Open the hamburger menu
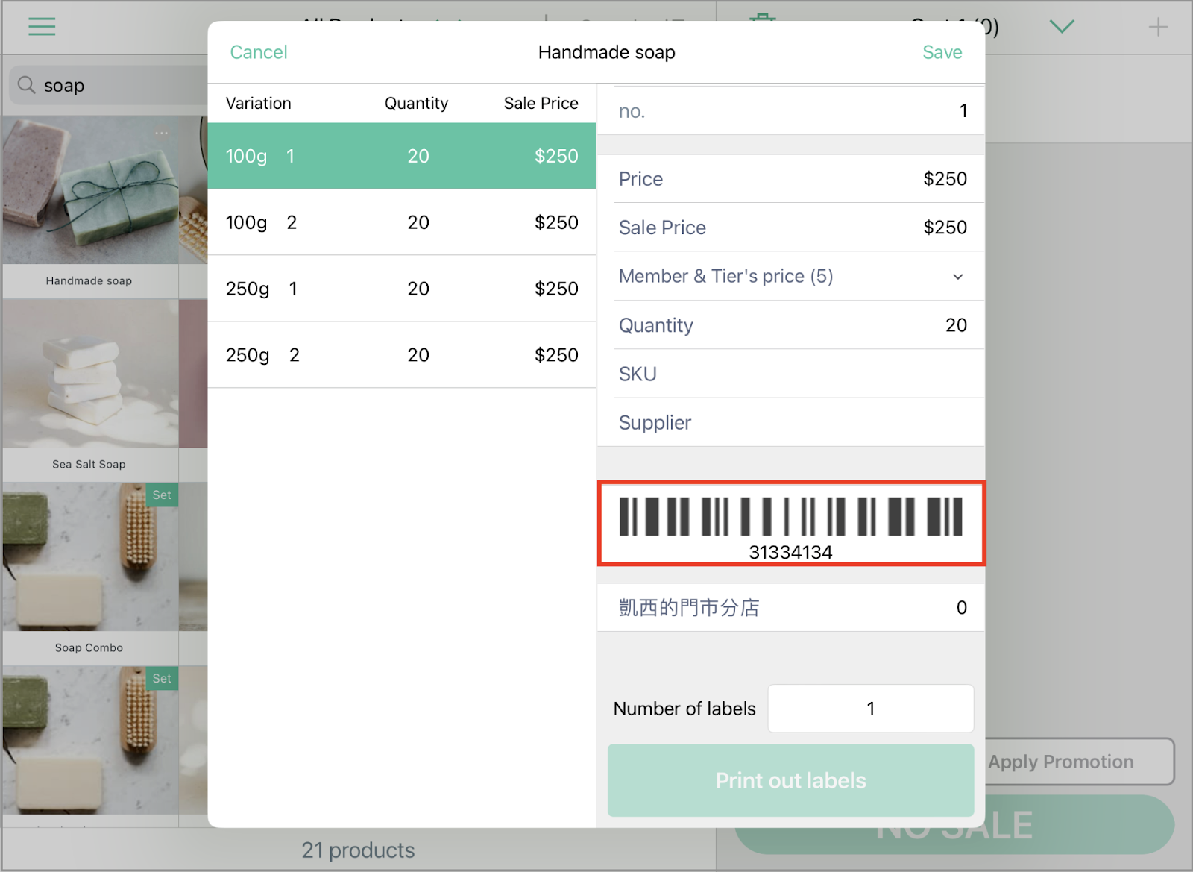 pos(42,27)
